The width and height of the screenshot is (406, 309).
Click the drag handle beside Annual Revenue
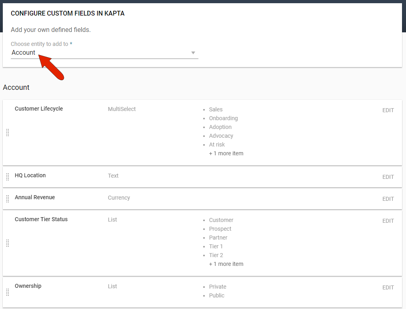pyautogui.click(x=7, y=198)
